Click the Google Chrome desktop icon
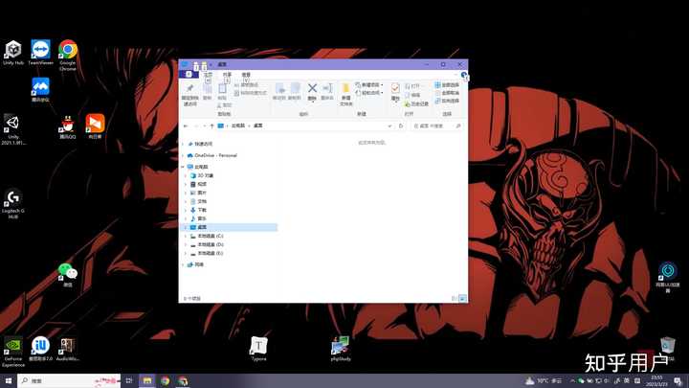This screenshot has width=689, height=388. 68,56
